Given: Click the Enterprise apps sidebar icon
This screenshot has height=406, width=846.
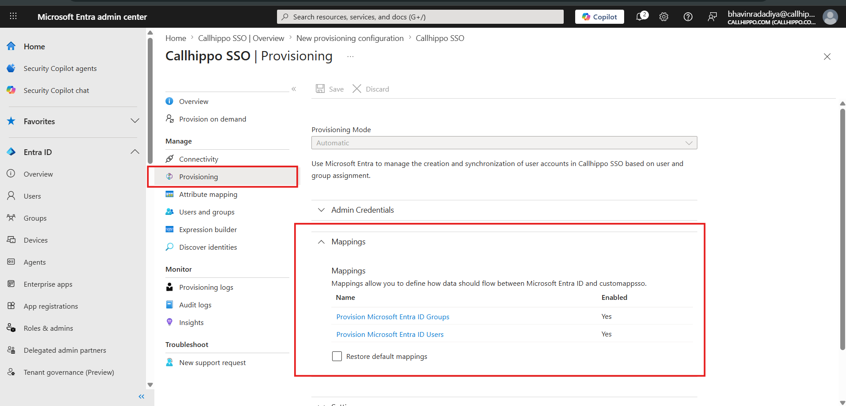Looking at the screenshot, I should pos(11,284).
